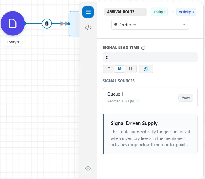205x179 pixels.
Task: Click the Entity 1 label under node
Action: 13,42
